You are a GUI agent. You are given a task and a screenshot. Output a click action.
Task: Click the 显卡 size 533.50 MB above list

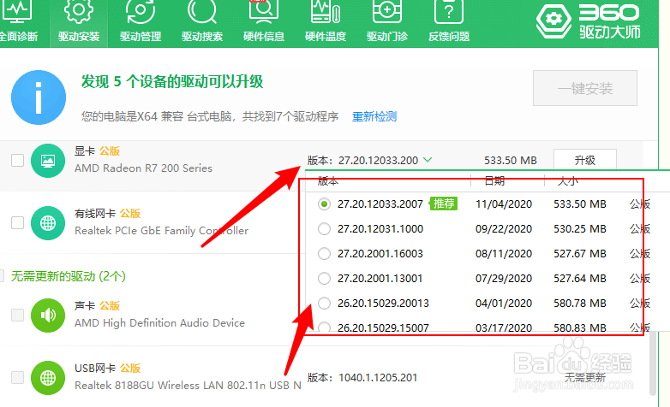(x=510, y=161)
